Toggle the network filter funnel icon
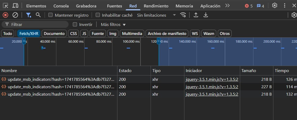The width and height of the screenshot is (297, 120). click(28, 15)
